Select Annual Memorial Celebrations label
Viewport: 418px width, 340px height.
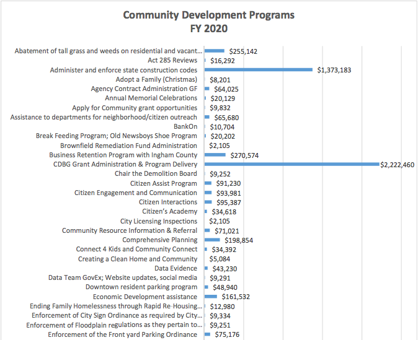coord(151,98)
